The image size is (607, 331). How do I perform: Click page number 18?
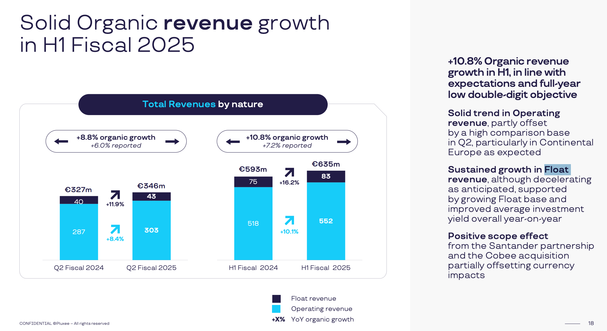pos(591,323)
